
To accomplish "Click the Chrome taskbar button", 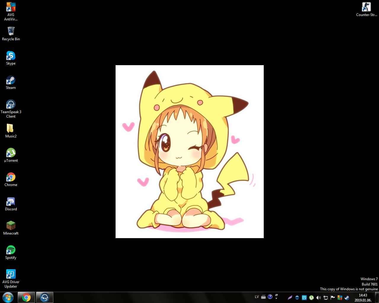I will point(26,297).
